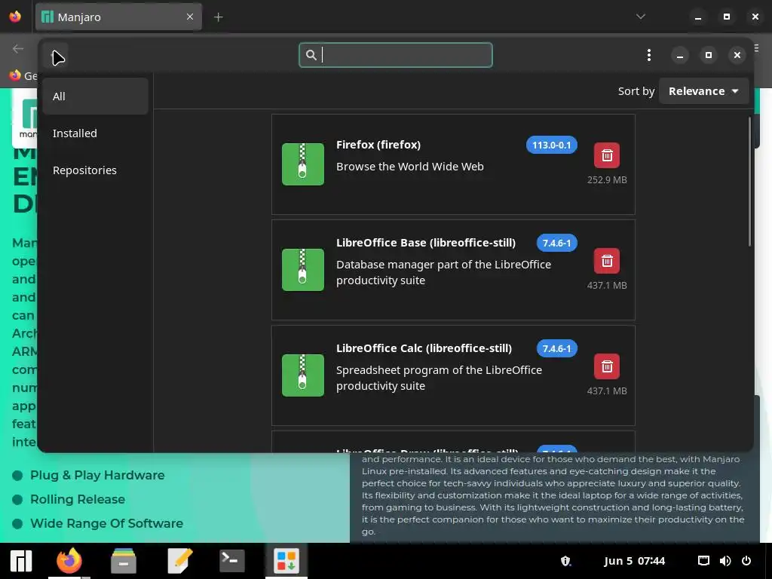Focus the package search input field
This screenshot has width=772, height=579.
pyautogui.click(x=395, y=55)
